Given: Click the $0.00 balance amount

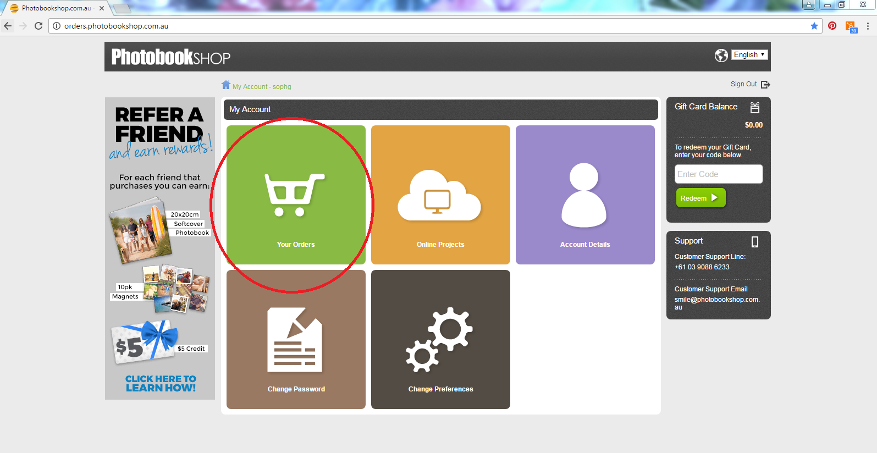Looking at the screenshot, I should [754, 125].
